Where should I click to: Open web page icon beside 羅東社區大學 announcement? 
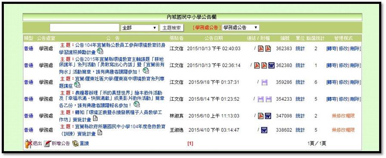click(x=77, y=85)
